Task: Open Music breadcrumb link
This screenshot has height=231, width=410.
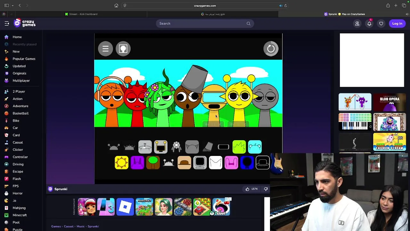Action: click(x=80, y=227)
